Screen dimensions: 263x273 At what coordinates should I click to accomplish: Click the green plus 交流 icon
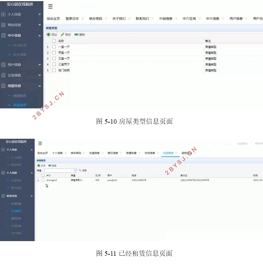point(39,166)
